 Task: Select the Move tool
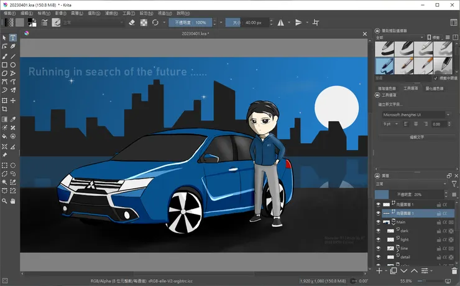click(13, 100)
